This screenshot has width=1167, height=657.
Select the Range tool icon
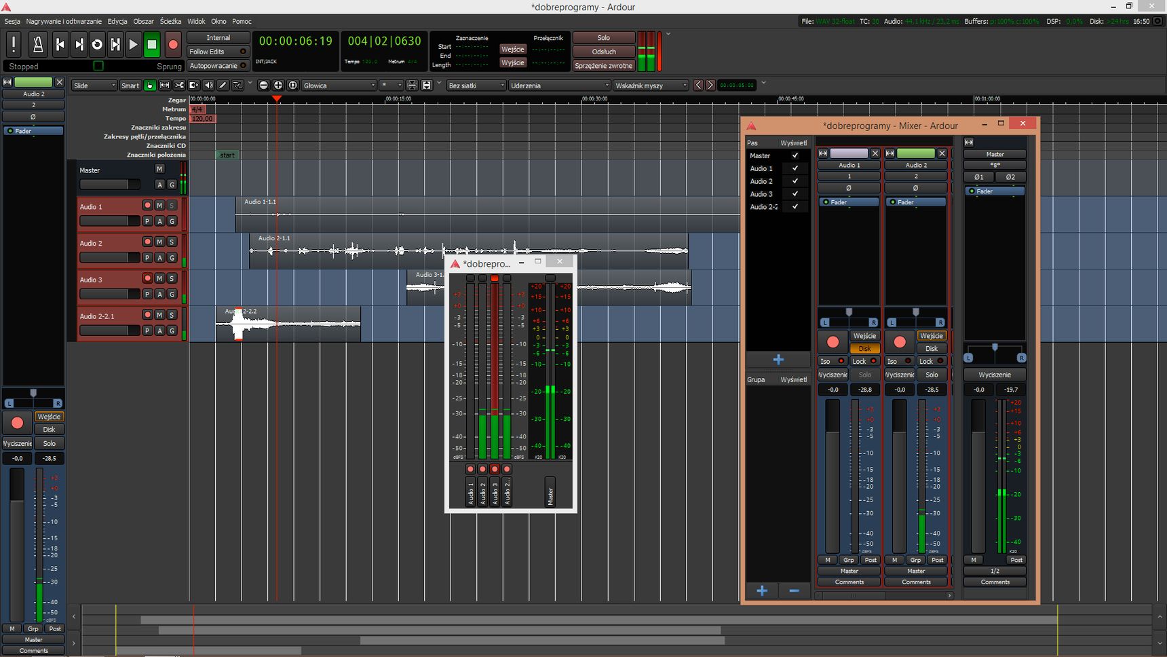pos(164,85)
